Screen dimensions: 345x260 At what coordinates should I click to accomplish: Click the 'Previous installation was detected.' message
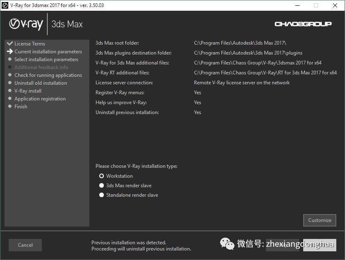tap(129, 243)
